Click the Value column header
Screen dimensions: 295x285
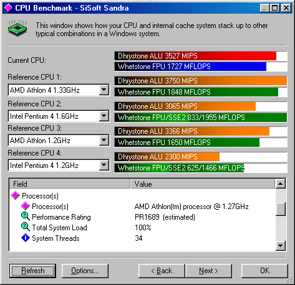point(203,184)
